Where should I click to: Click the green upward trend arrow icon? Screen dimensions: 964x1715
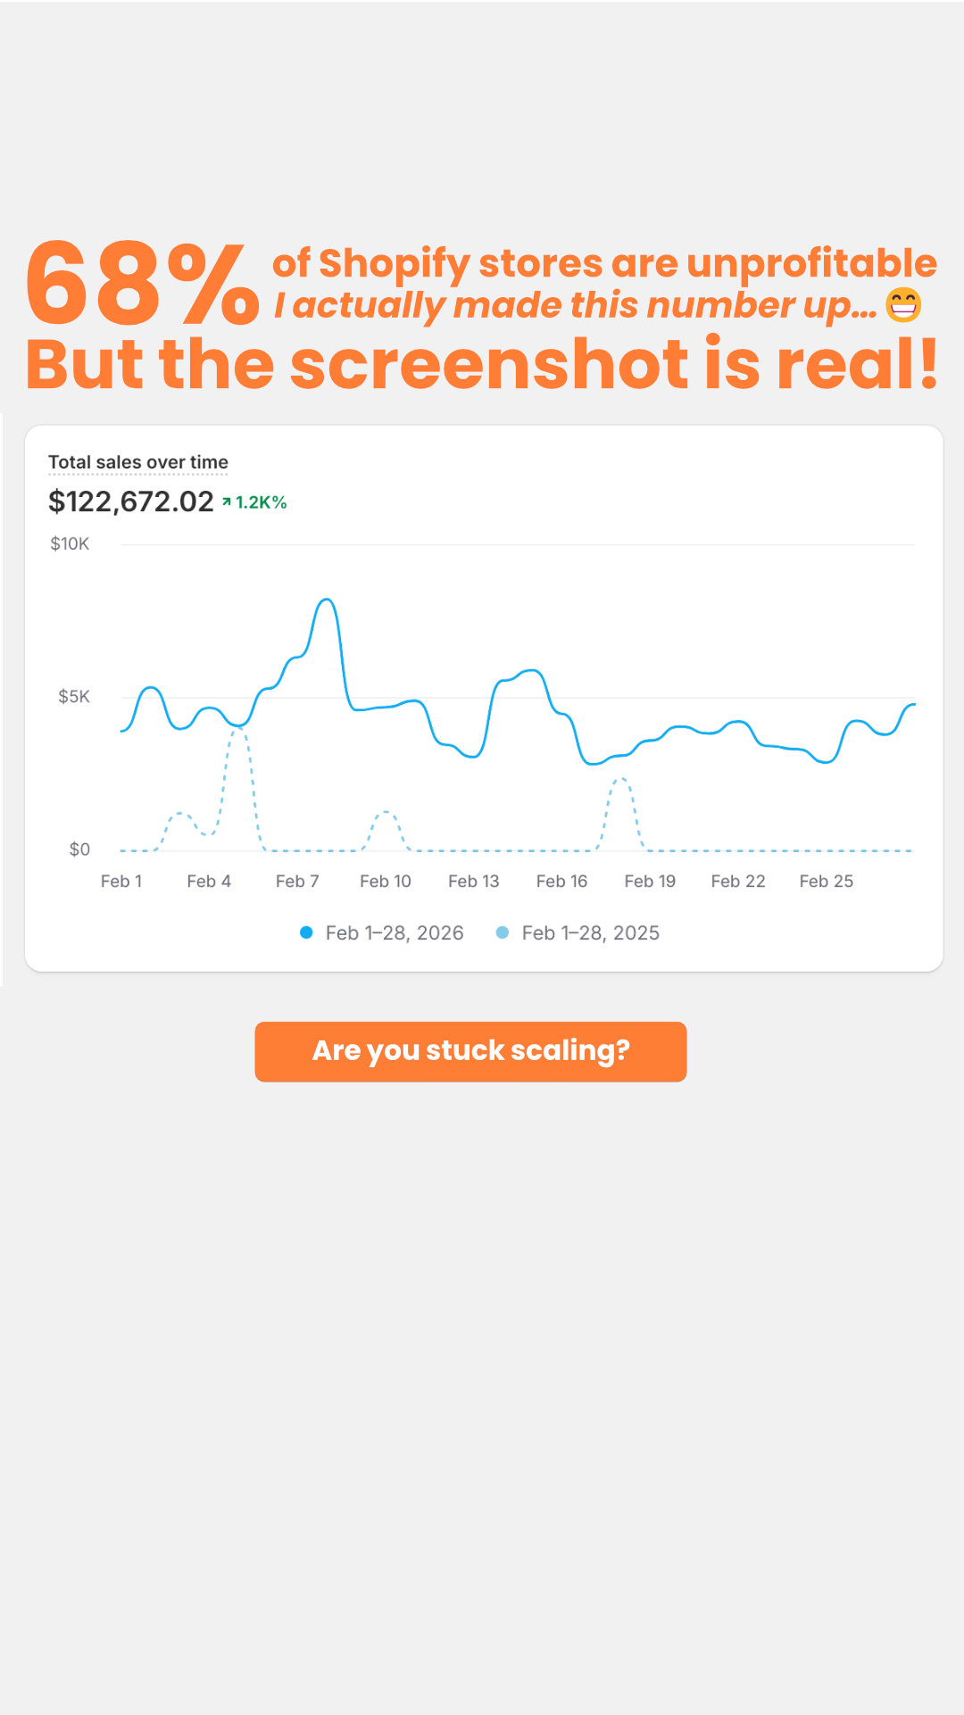tap(227, 502)
